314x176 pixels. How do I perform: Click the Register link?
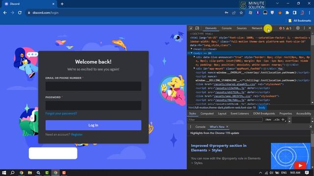point(77,134)
